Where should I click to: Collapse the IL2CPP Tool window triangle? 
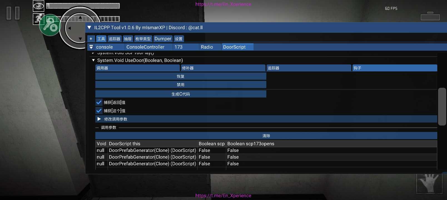89,27
